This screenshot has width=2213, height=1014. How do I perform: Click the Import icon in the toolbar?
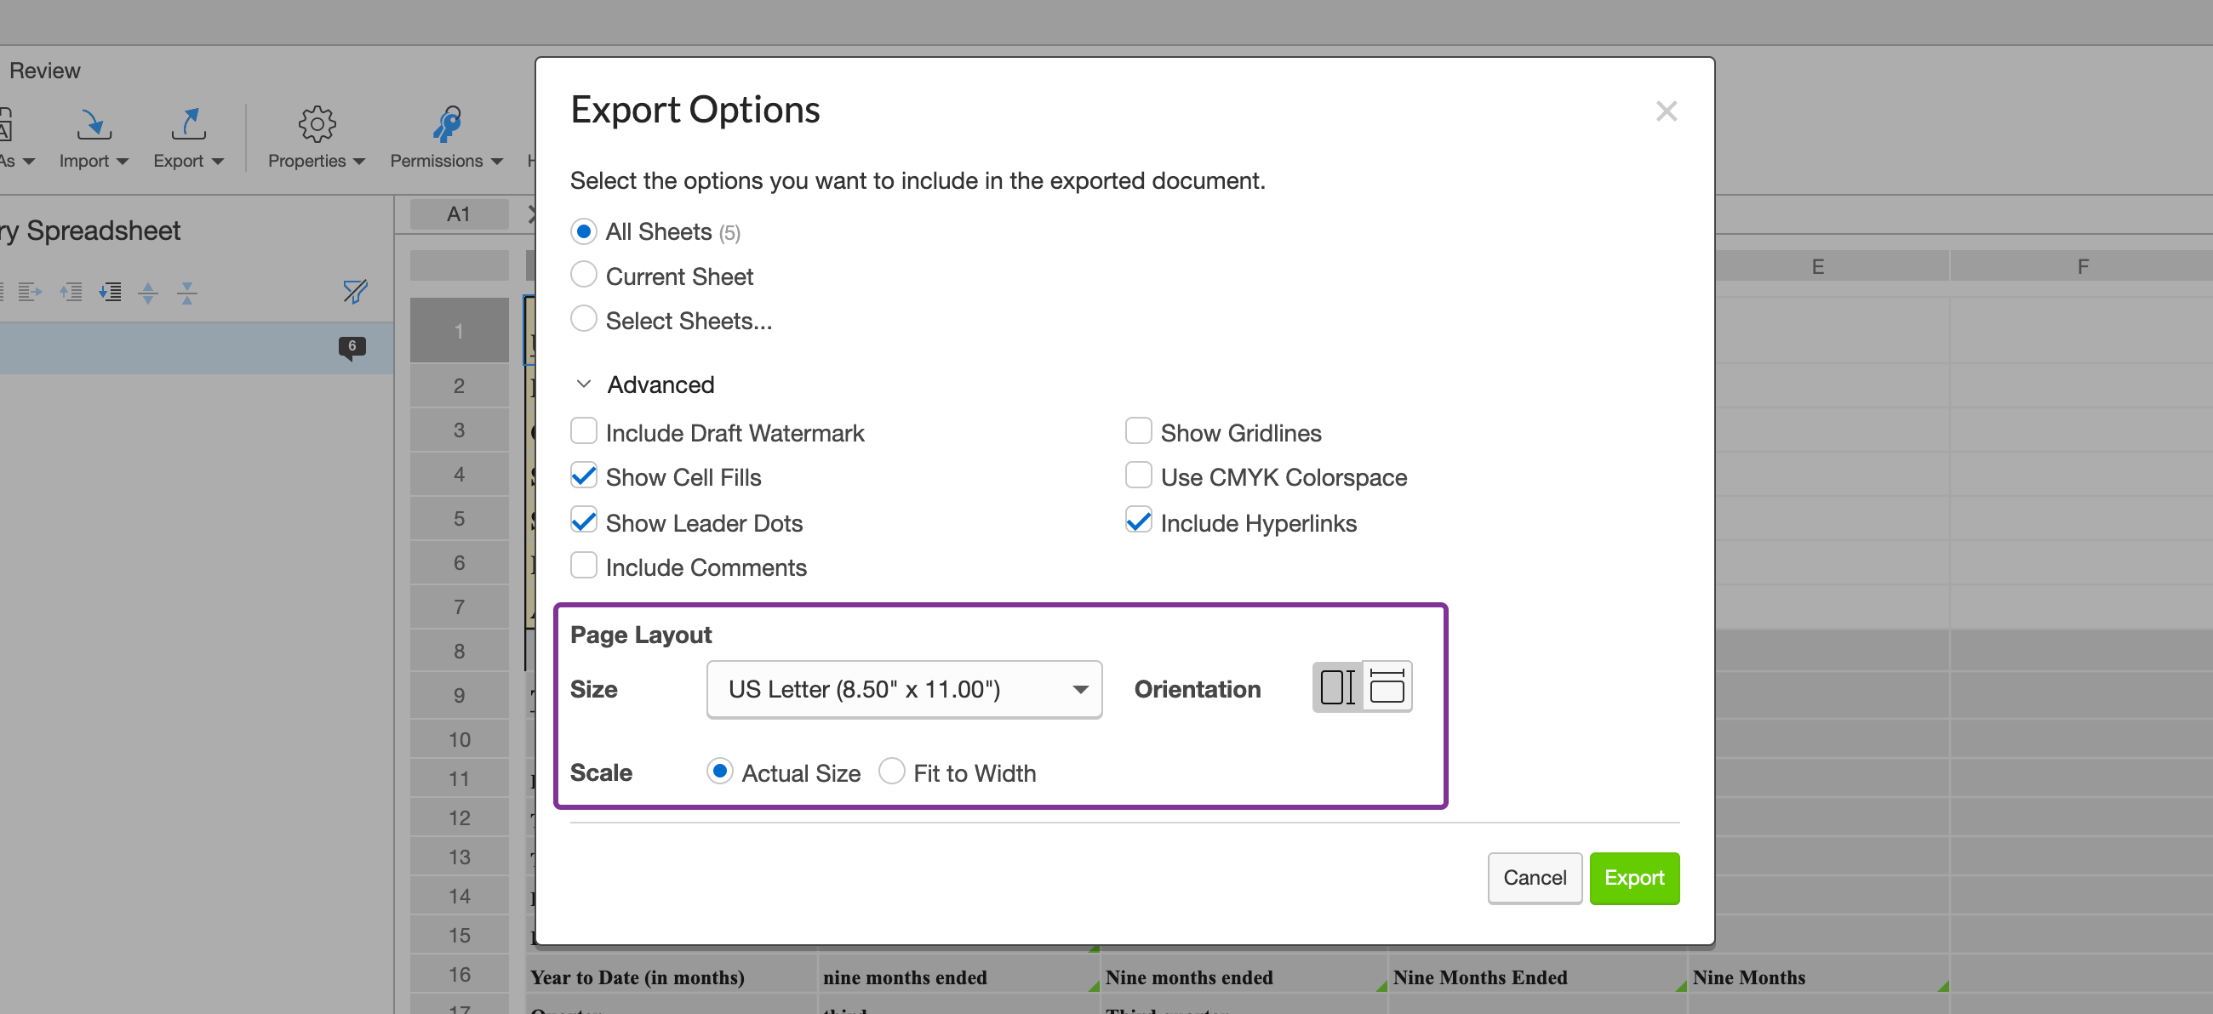(94, 124)
